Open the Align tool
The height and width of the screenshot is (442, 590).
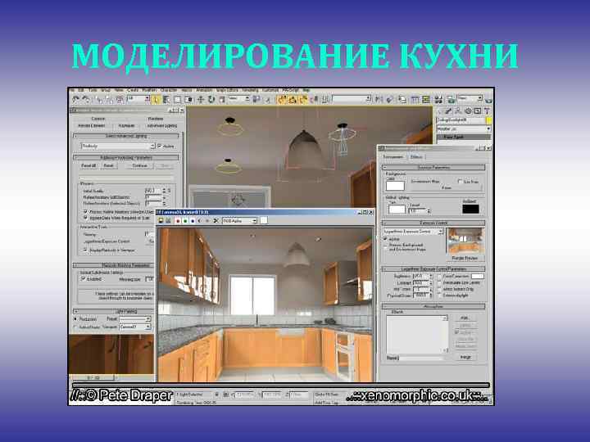point(390,99)
